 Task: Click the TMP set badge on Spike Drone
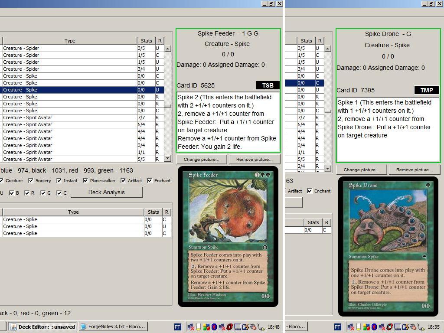[x=427, y=90]
